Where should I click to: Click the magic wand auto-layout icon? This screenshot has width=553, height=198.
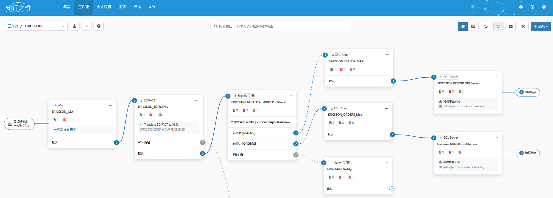(523, 26)
